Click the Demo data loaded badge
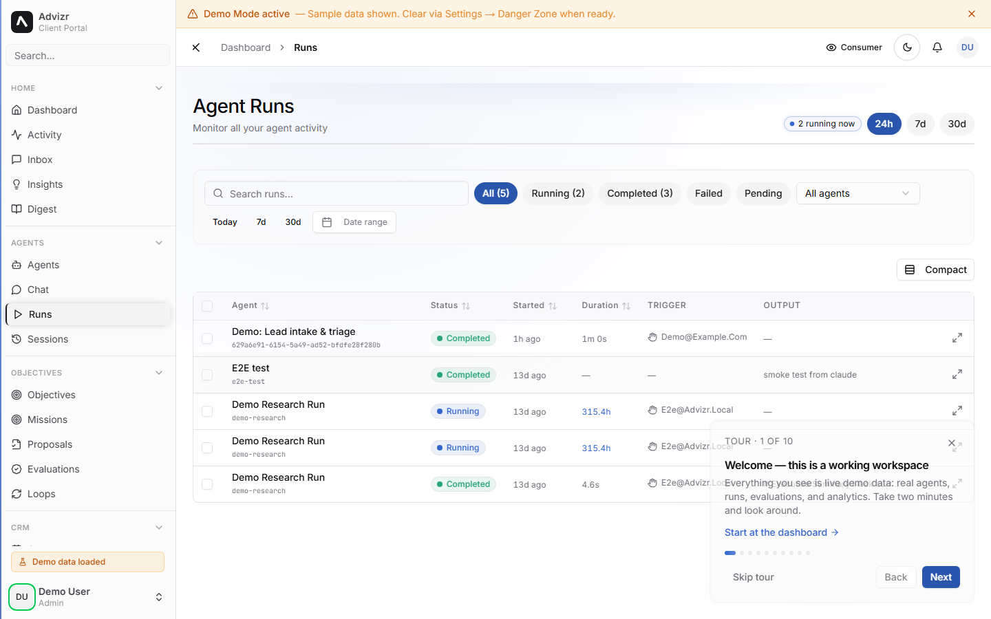The height and width of the screenshot is (619, 991). [x=87, y=562]
